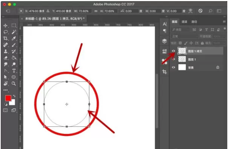228x149 pixels.
Task: Close the 未标题-1 document tab
Action: (x=22, y=19)
